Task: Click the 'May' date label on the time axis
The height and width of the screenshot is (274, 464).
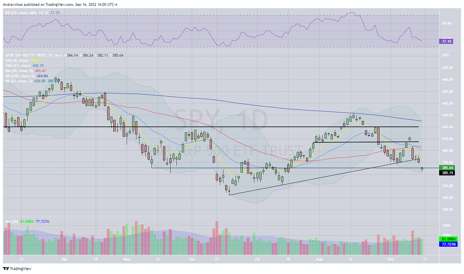Action: pos(127,259)
